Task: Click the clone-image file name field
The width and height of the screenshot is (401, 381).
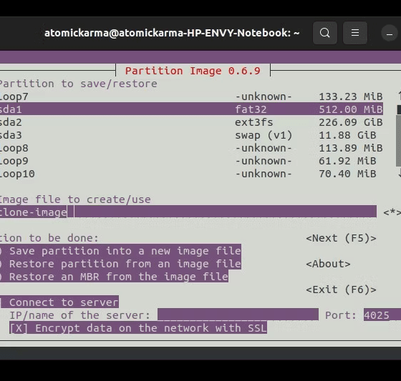Action: click(188, 212)
